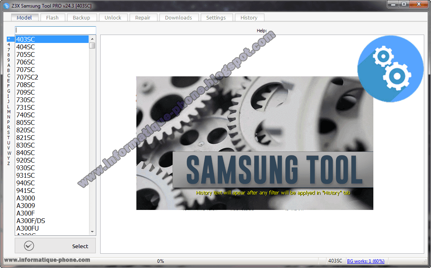Select the 940SC model
Viewport: 431px width, 268px height.
coord(52,183)
